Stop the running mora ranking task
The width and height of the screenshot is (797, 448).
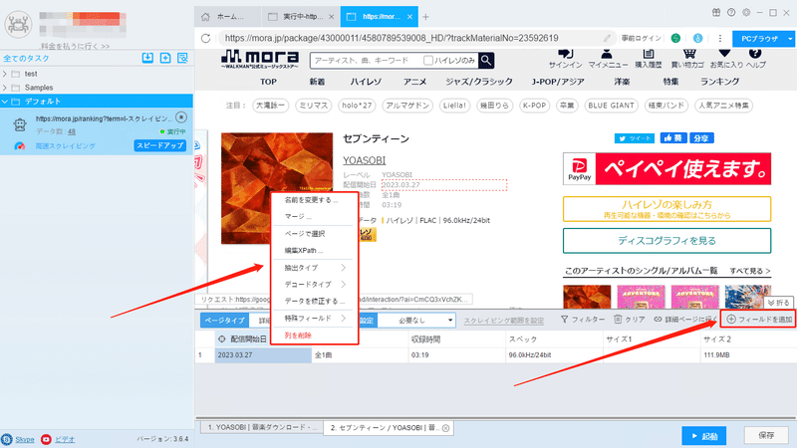[181, 117]
